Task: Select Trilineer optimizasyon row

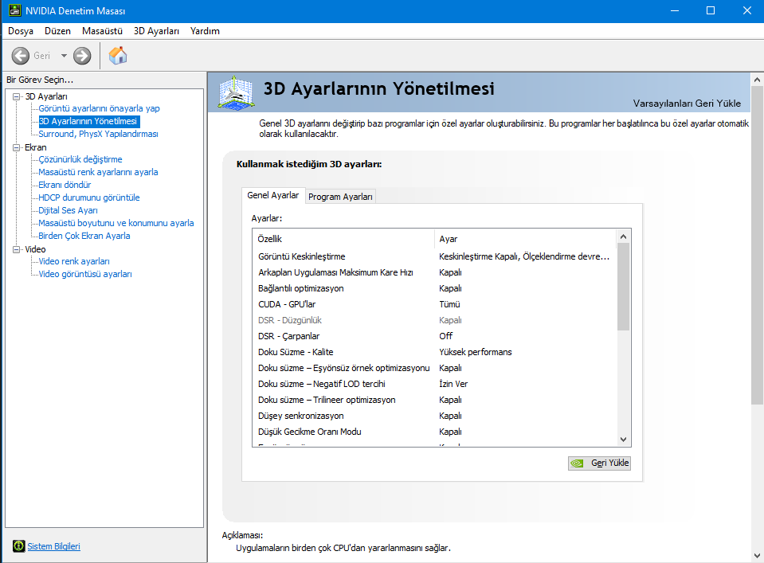Action: (434, 400)
